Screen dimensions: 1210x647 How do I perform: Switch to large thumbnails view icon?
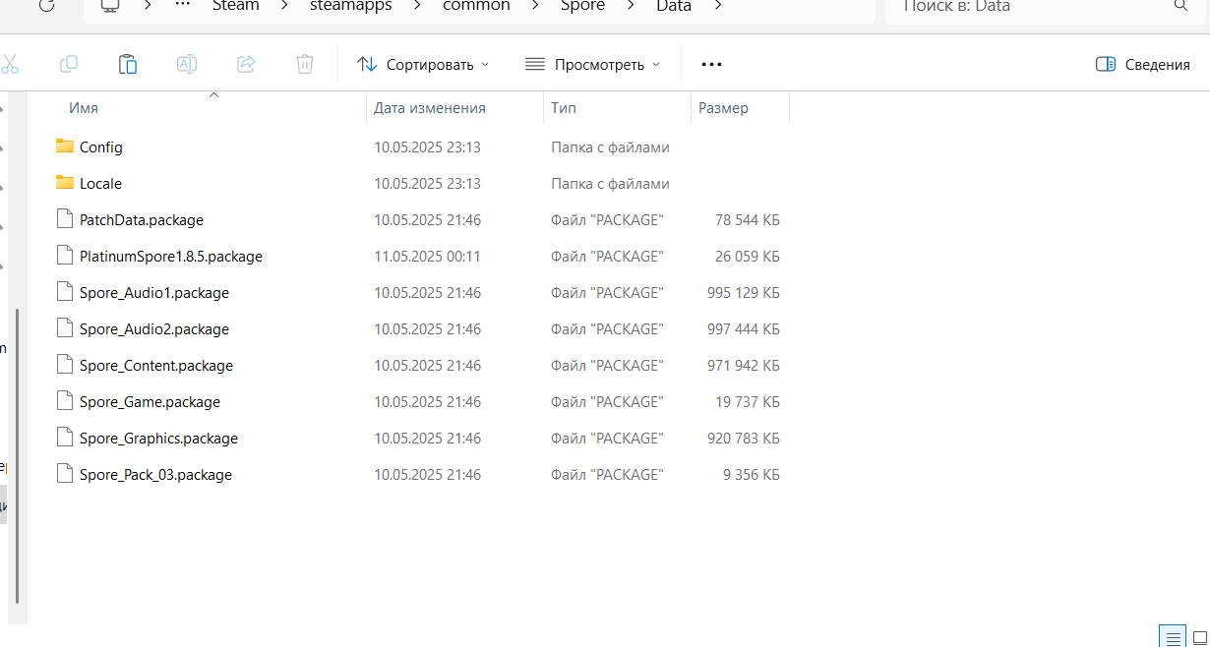[1198, 636]
